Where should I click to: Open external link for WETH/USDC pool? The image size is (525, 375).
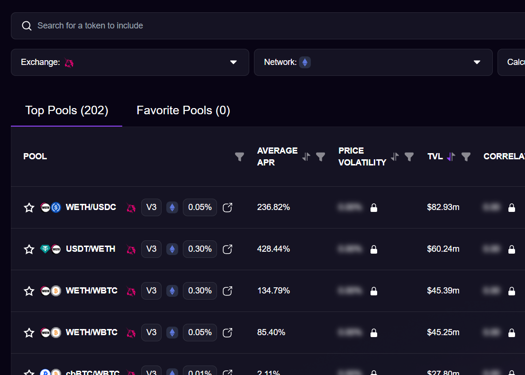tap(227, 208)
